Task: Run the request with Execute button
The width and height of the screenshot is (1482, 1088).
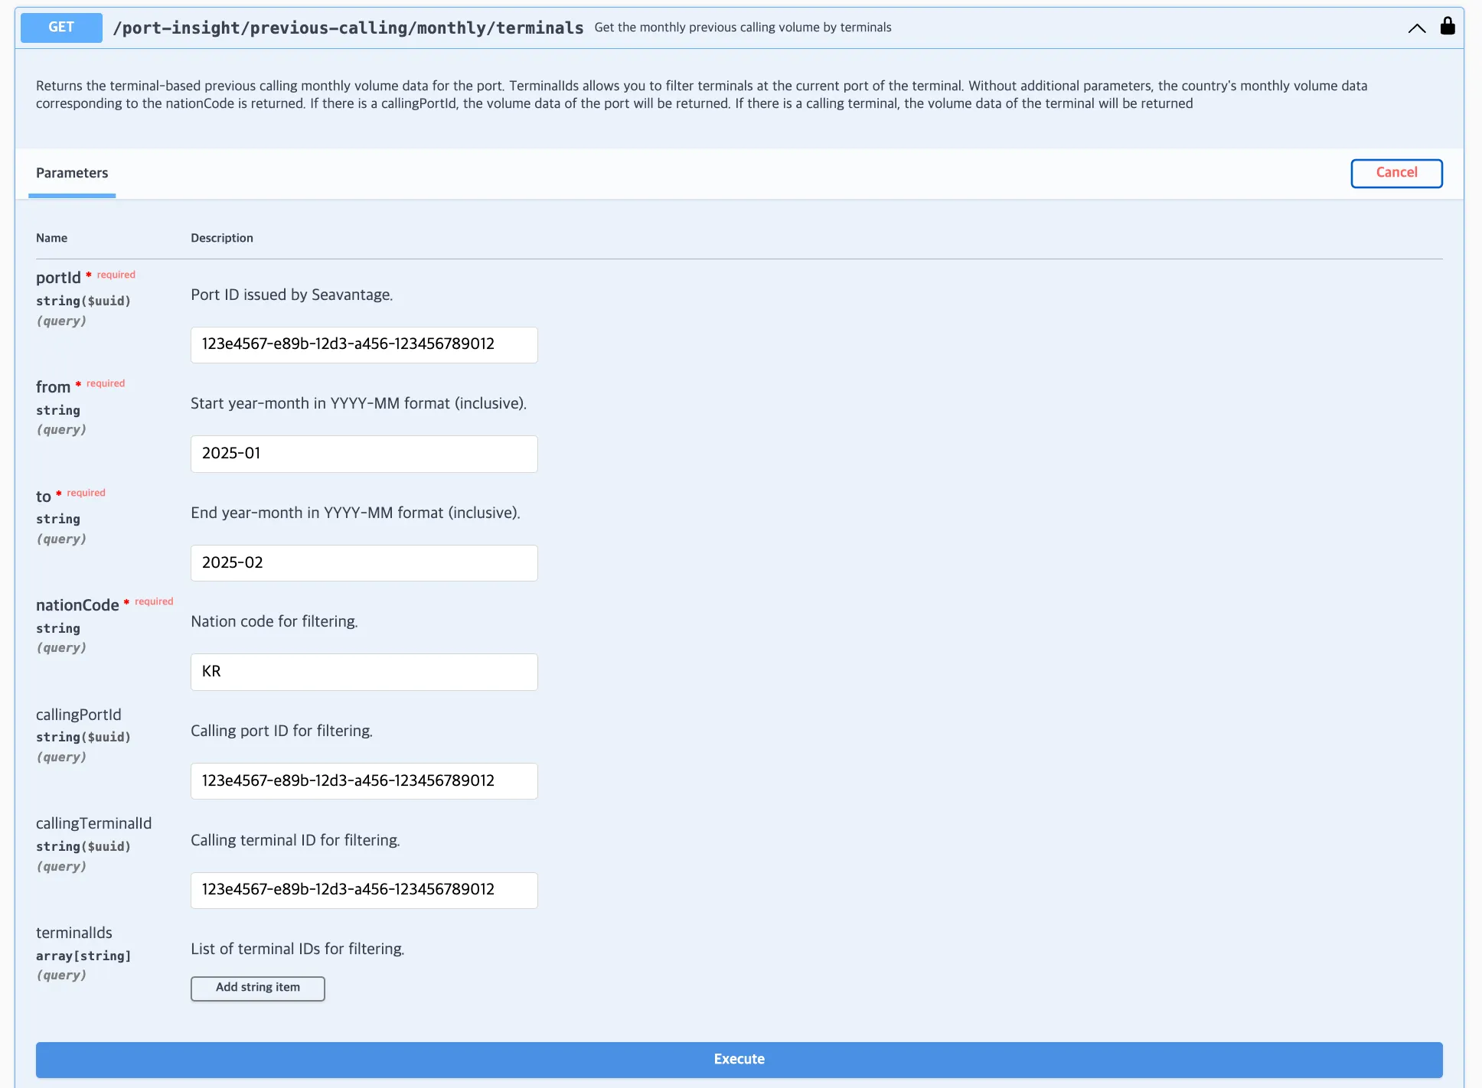Action: point(739,1060)
